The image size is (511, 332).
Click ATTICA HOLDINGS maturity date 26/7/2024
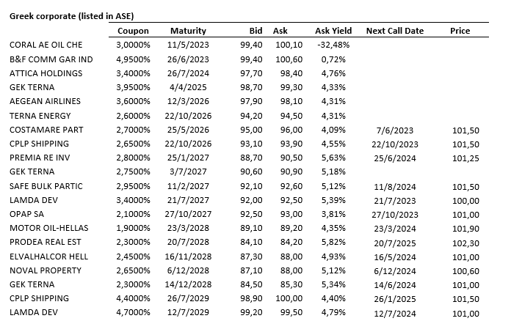[x=189, y=73]
